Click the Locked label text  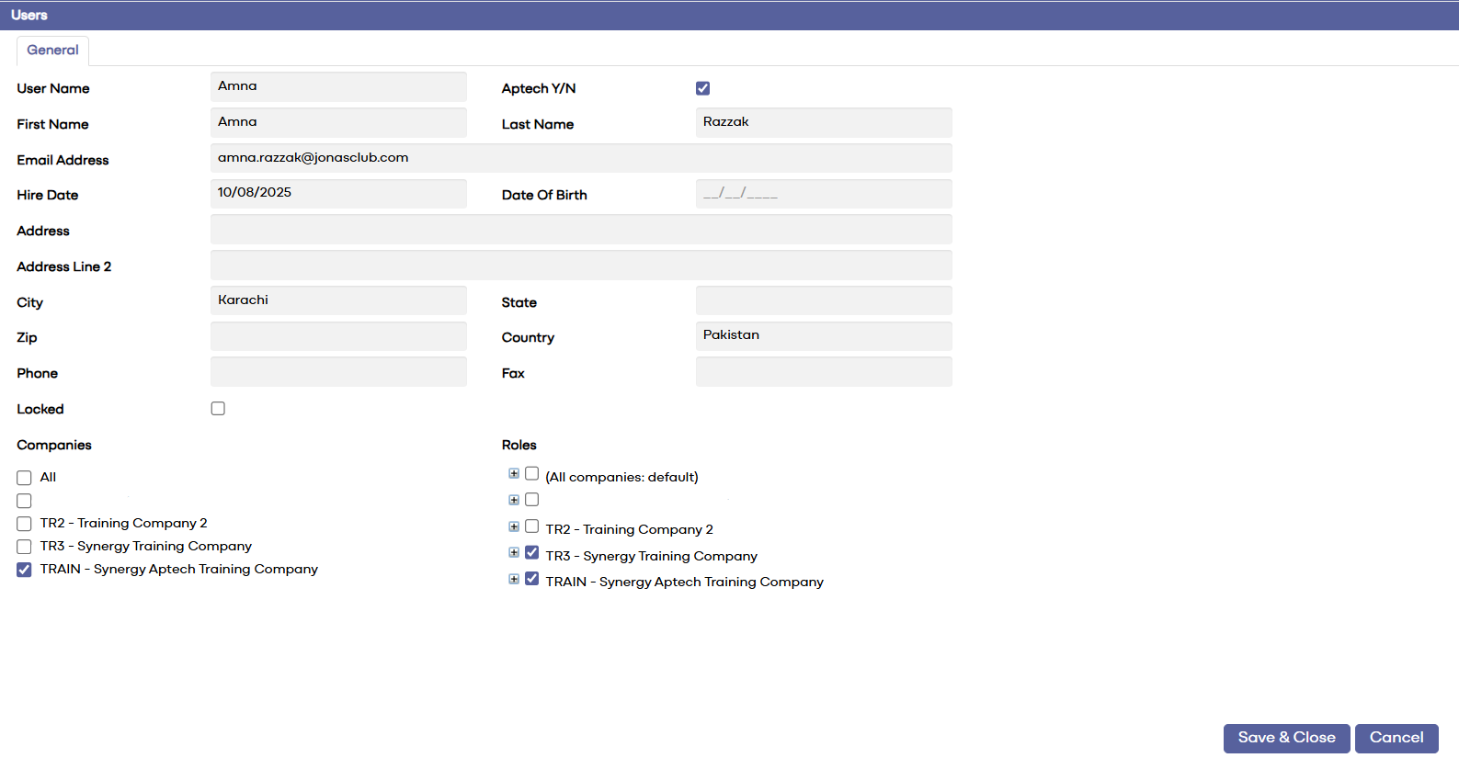coord(40,409)
